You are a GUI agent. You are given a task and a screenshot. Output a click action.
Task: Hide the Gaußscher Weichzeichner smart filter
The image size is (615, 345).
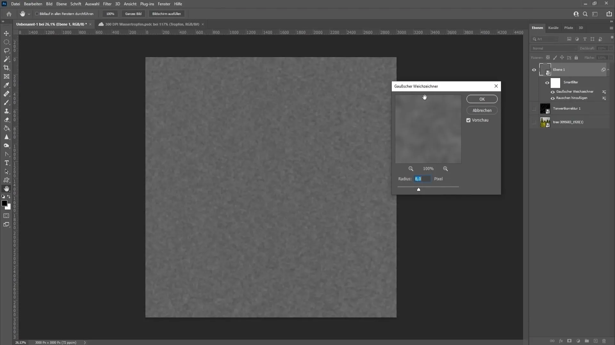(553, 92)
